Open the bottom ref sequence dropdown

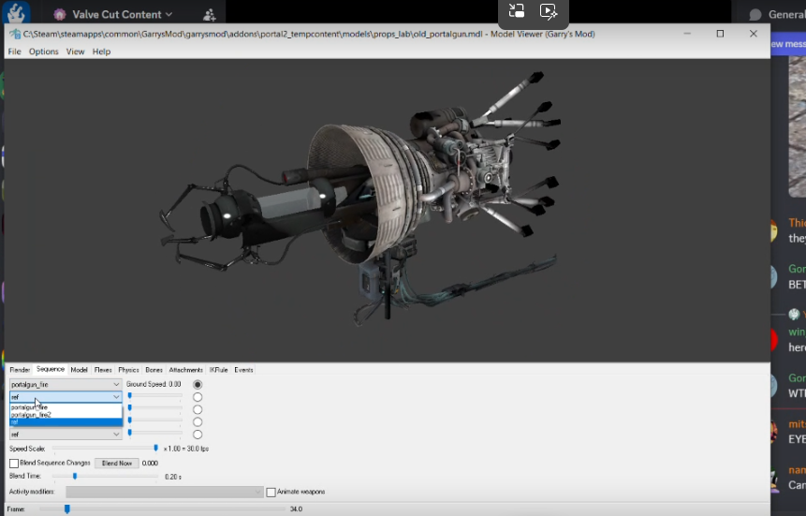[x=66, y=435]
